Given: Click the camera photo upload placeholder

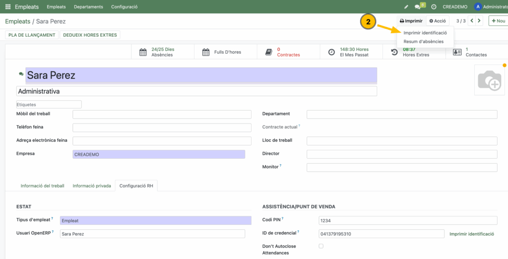Looking at the screenshot, I should click(x=489, y=80).
